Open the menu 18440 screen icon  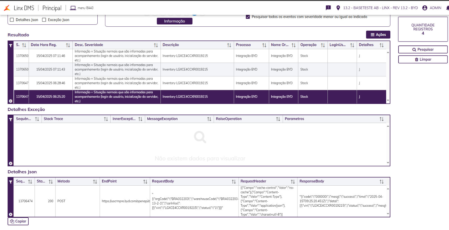(73, 8)
